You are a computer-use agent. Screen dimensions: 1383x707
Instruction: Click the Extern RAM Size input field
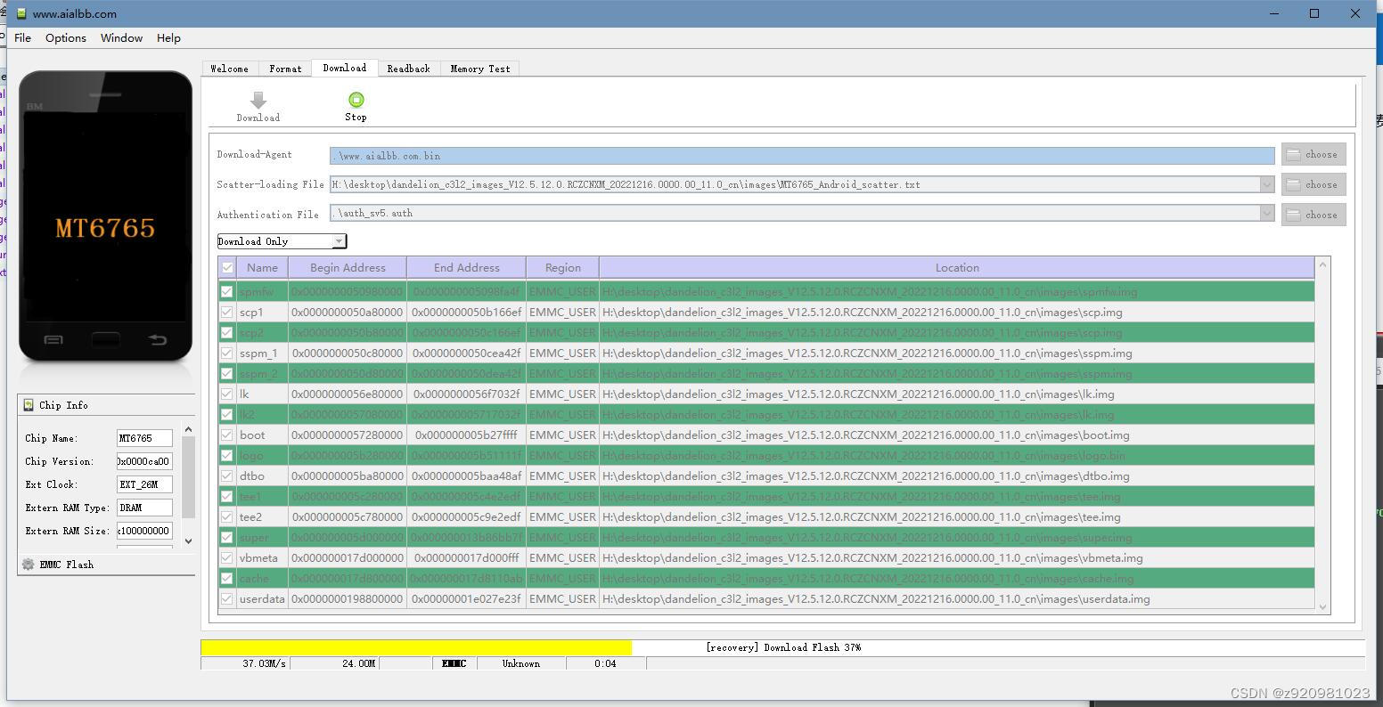pos(143,531)
